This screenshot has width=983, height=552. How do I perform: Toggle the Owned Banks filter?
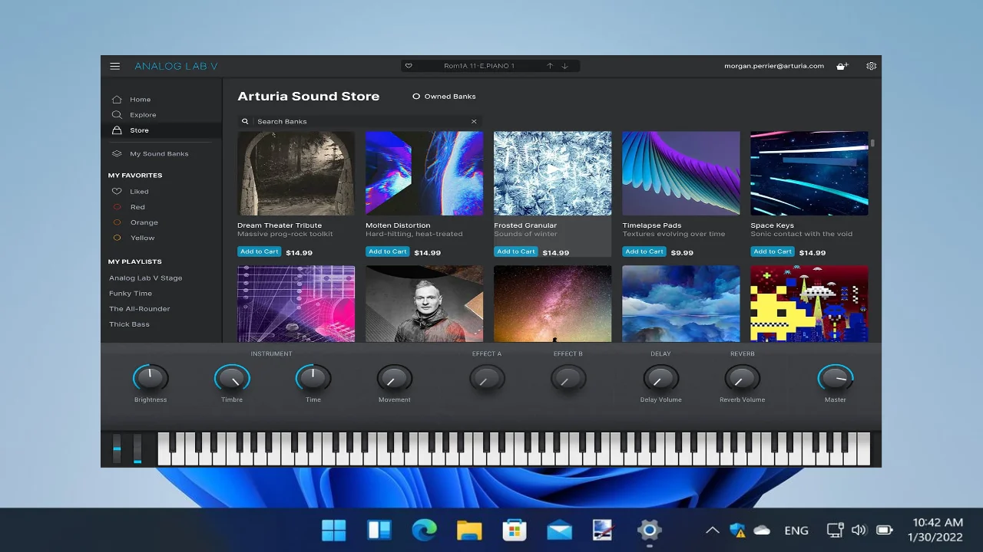tap(444, 97)
